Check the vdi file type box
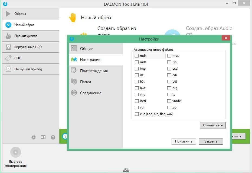This screenshot has height=173, width=252. point(137,107)
